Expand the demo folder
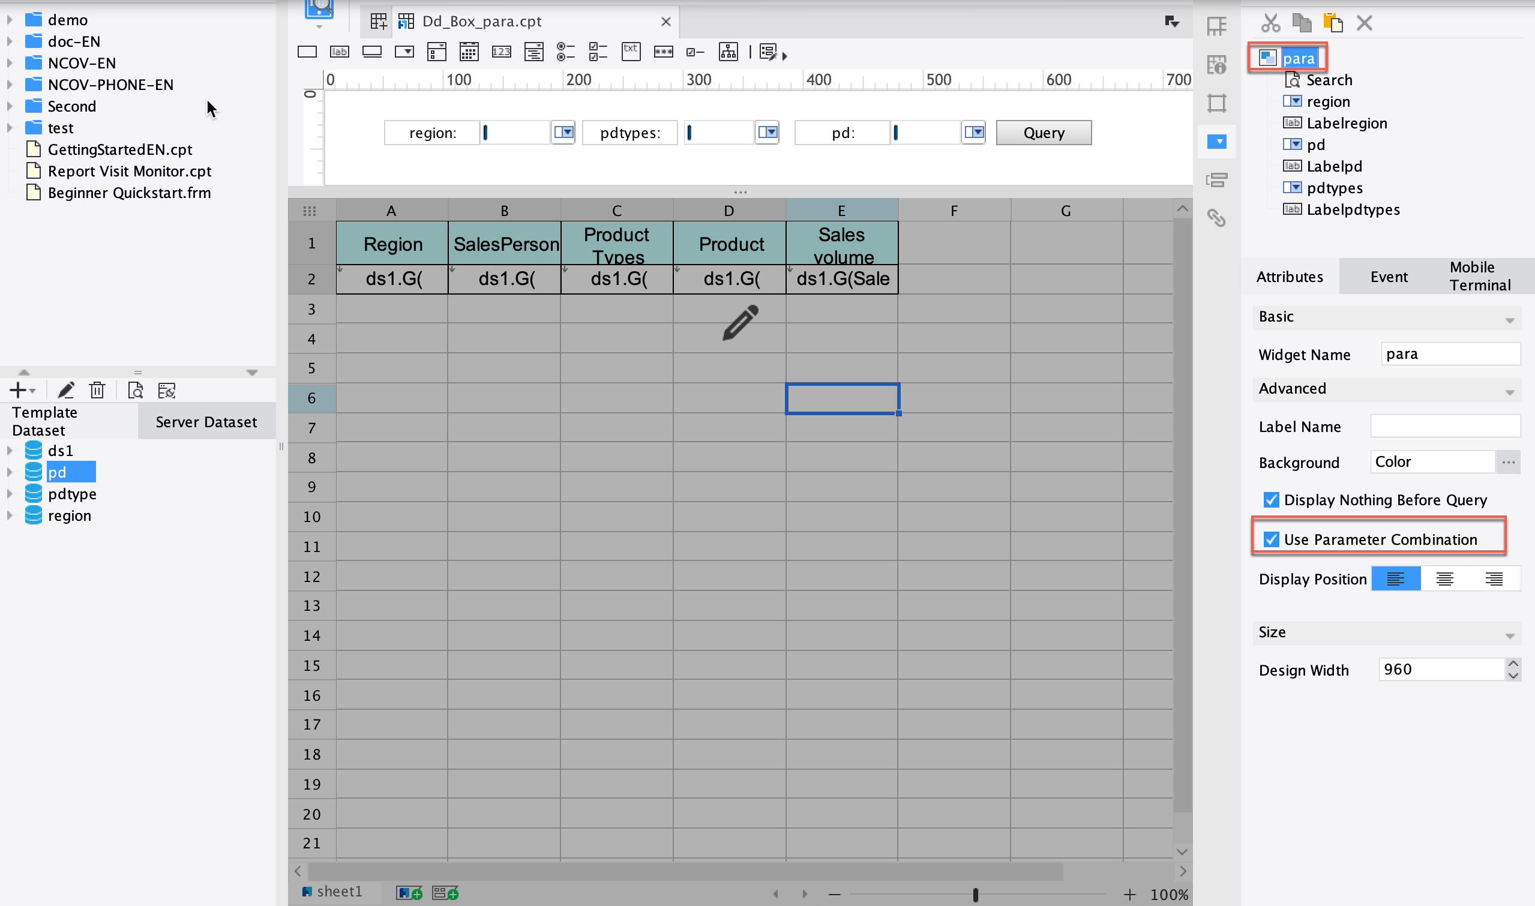The height and width of the screenshot is (906, 1535). click(x=10, y=20)
